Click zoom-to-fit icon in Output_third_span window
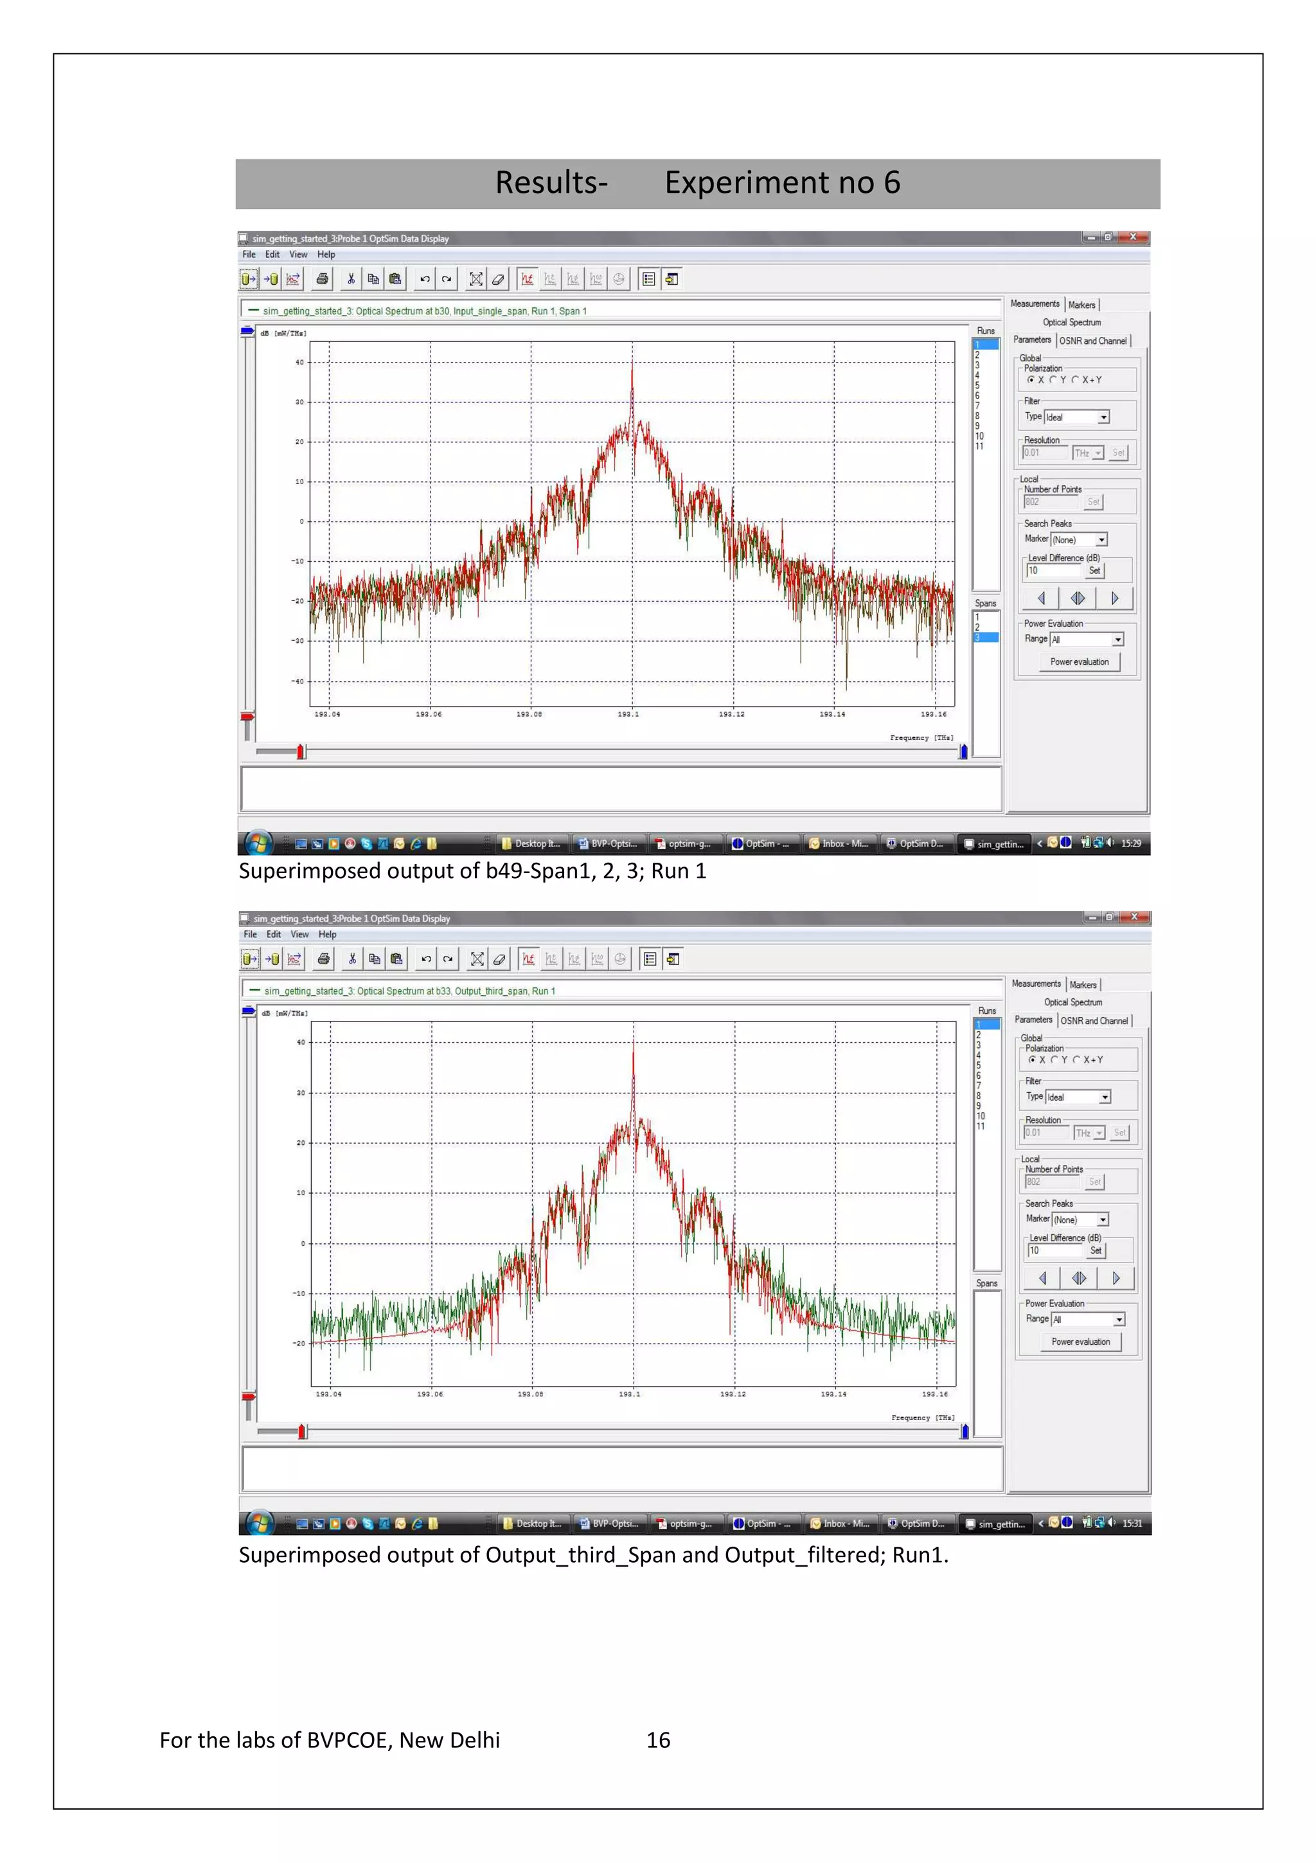The width and height of the screenshot is (1316, 1863). [x=477, y=959]
